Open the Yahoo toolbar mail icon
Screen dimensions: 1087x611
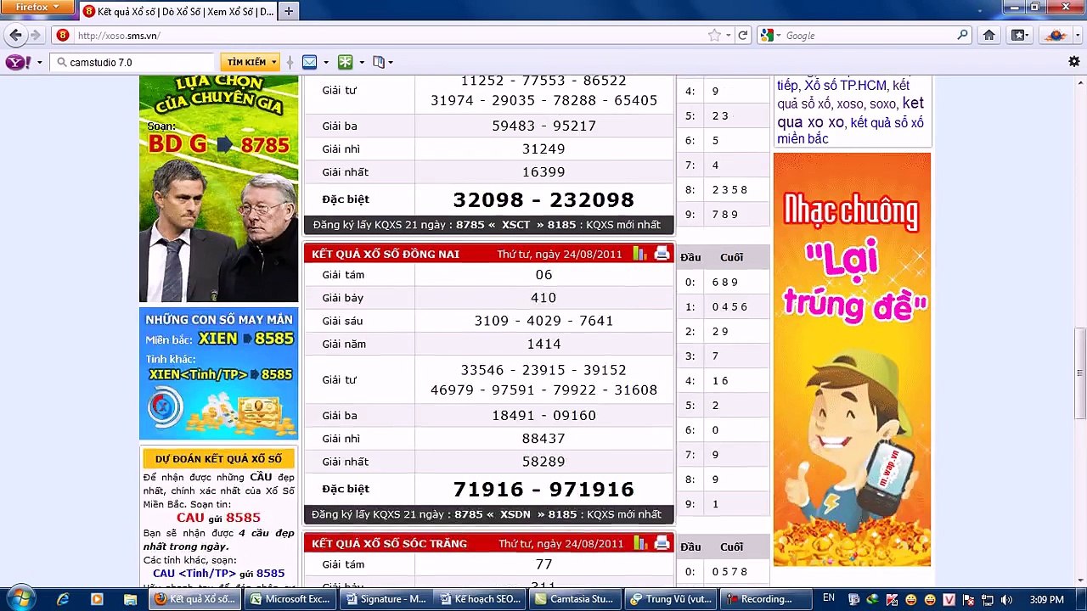click(x=309, y=62)
